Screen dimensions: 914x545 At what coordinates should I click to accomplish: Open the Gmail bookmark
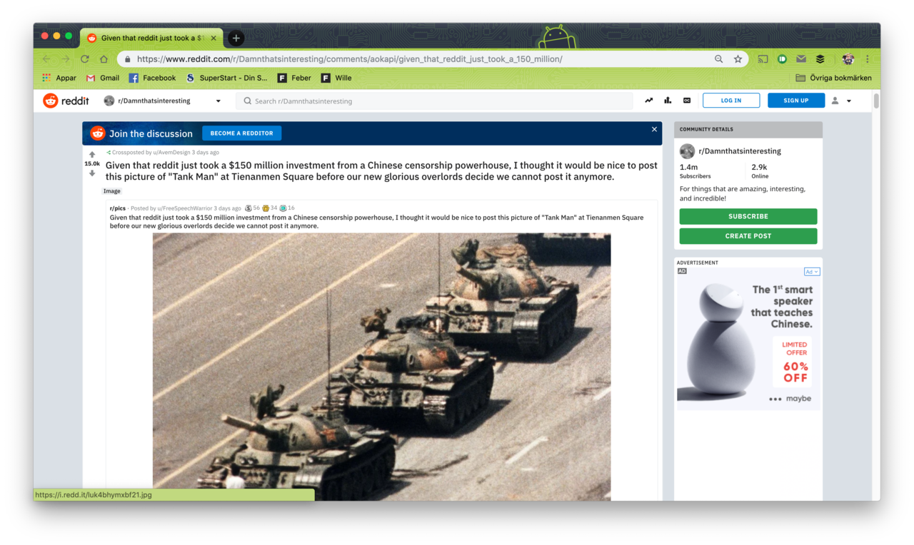pos(103,78)
